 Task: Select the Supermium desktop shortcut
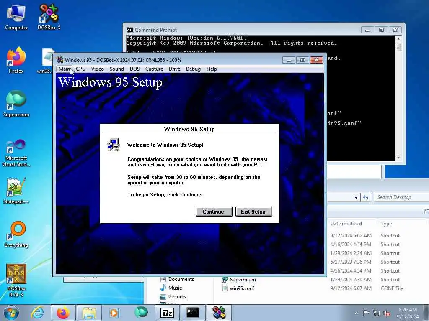(16, 104)
